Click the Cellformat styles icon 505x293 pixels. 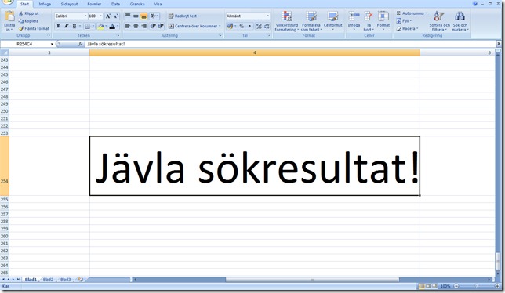click(x=332, y=16)
